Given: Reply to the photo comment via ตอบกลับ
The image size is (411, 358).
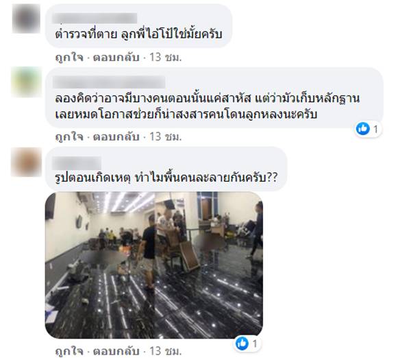Looking at the screenshot, I should pyautogui.click(x=116, y=351).
